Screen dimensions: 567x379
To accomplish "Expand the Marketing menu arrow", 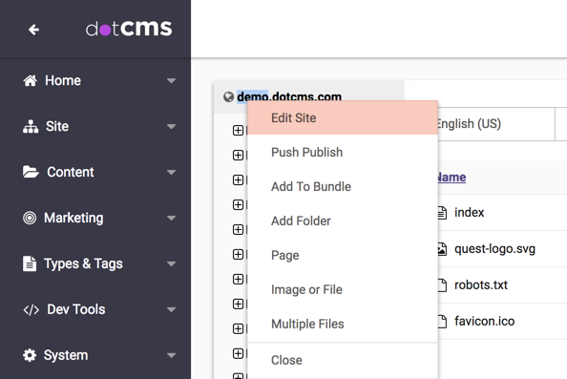I will (x=172, y=218).
